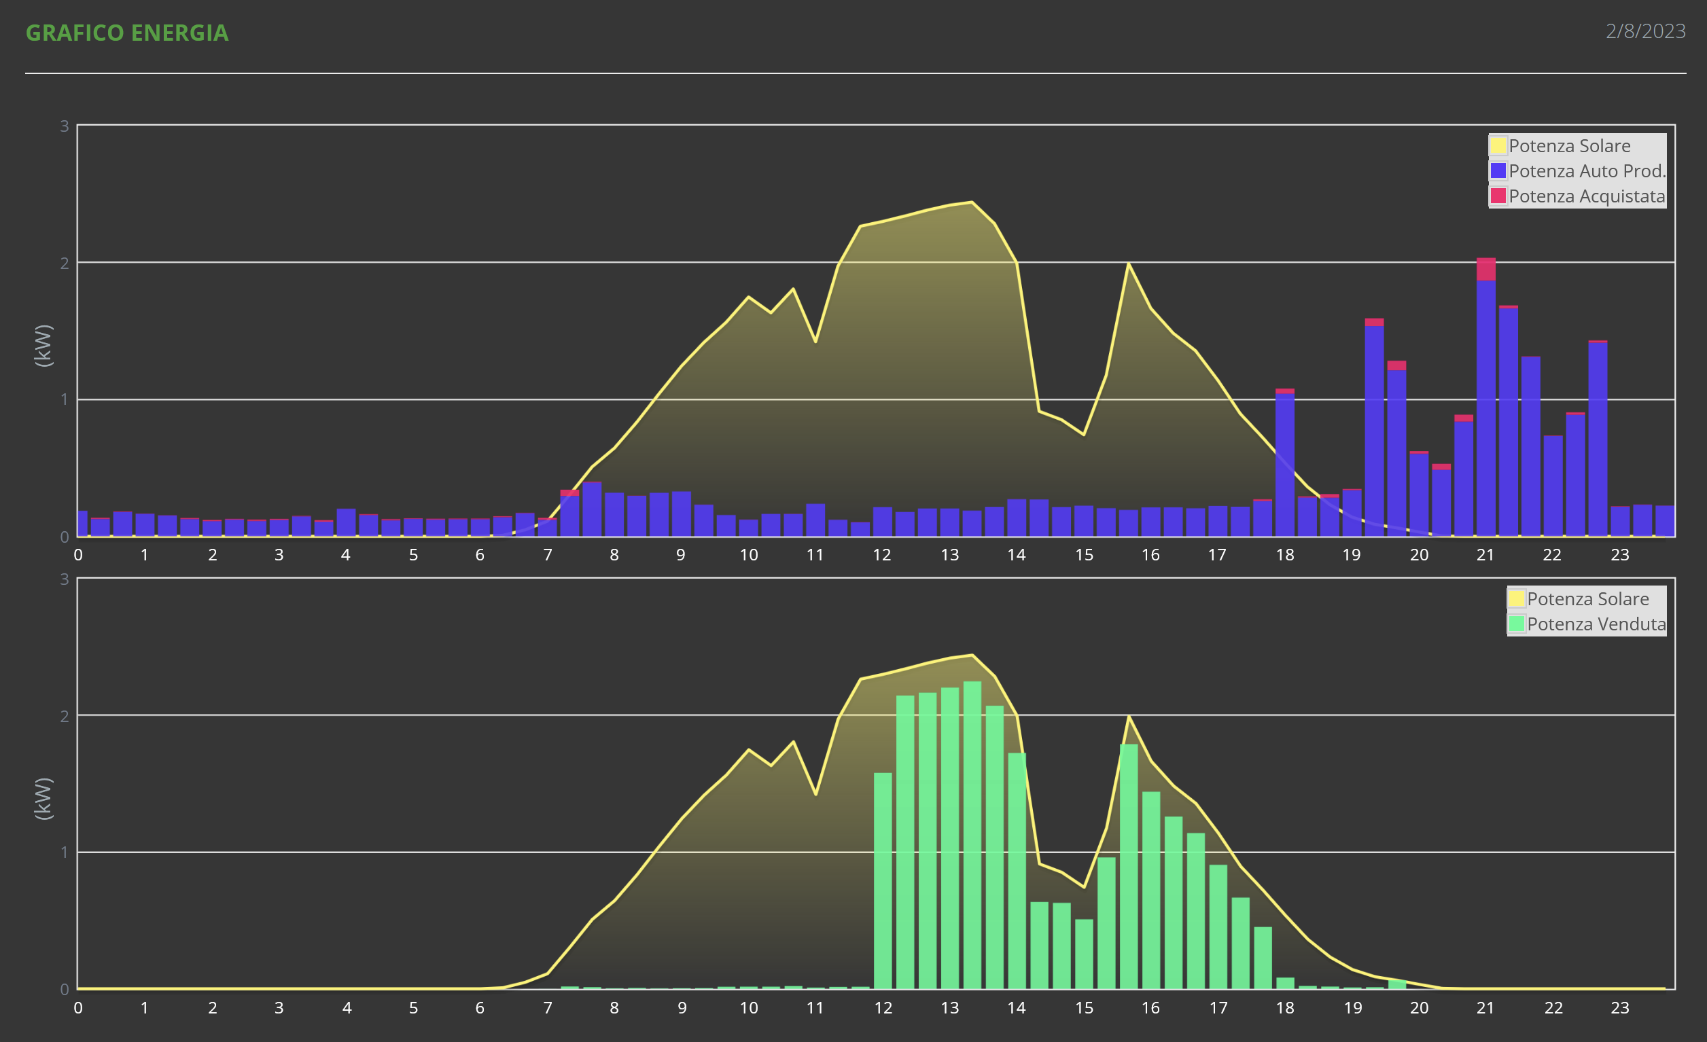1707x1042 pixels.
Task: Click the 2/8/2023 date label
Action: click(x=1645, y=31)
